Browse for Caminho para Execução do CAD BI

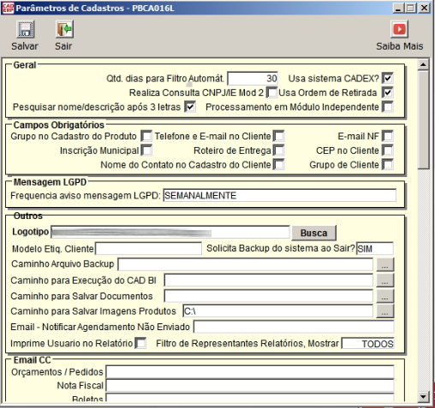(385, 281)
